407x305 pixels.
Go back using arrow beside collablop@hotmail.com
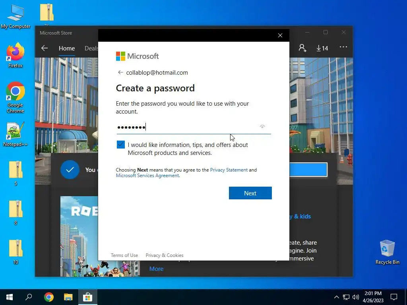pyautogui.click(x=120, y=72)
